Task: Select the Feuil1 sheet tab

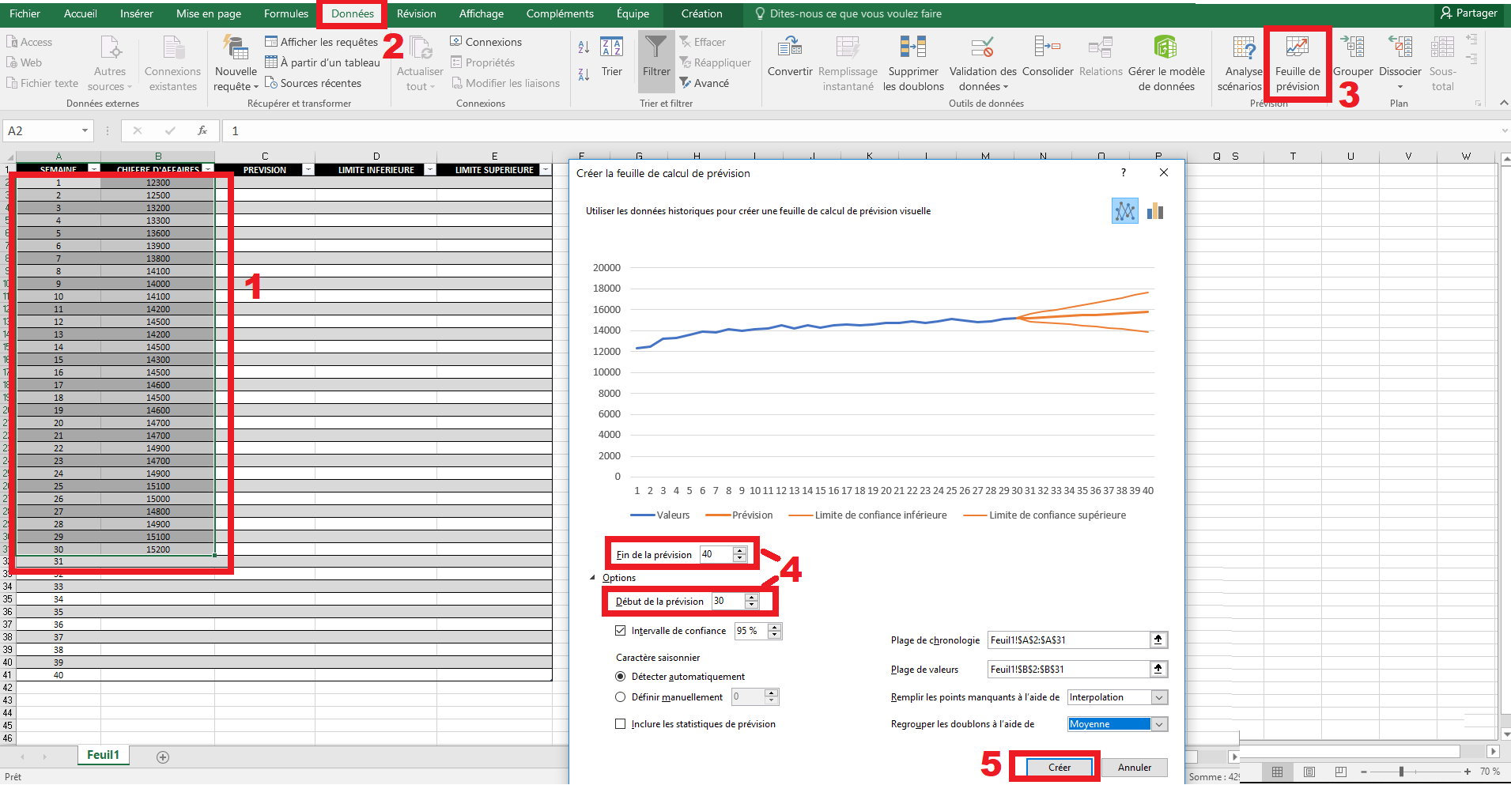Action: pos(103,755)
